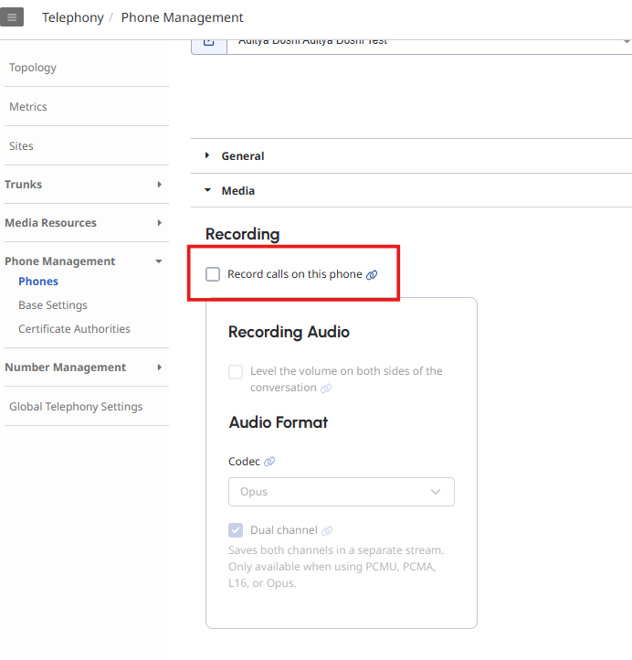Open the phone selector dropdown arrow
The width and height of the screenshot is (632, 660).
(x=626, y=42)
